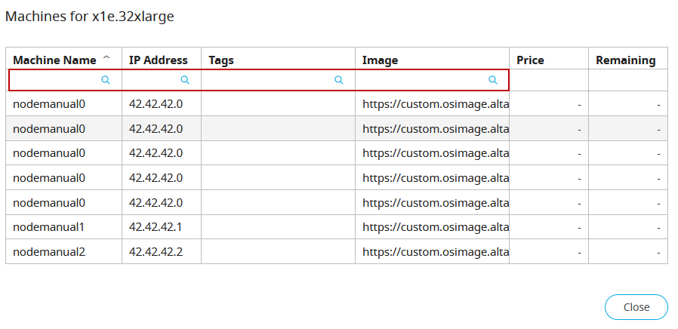Sort table by Image column header

pos(380,60)
